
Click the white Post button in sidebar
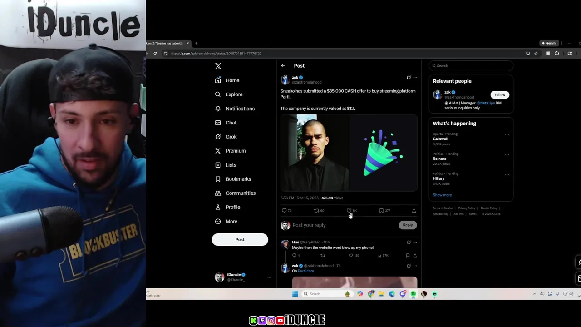click(x=240, y=239)
